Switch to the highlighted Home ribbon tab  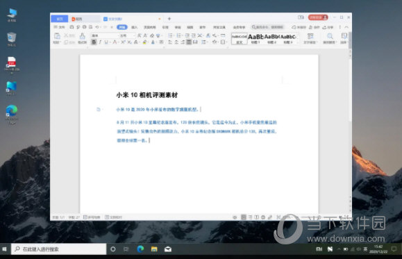click(122, 27)
